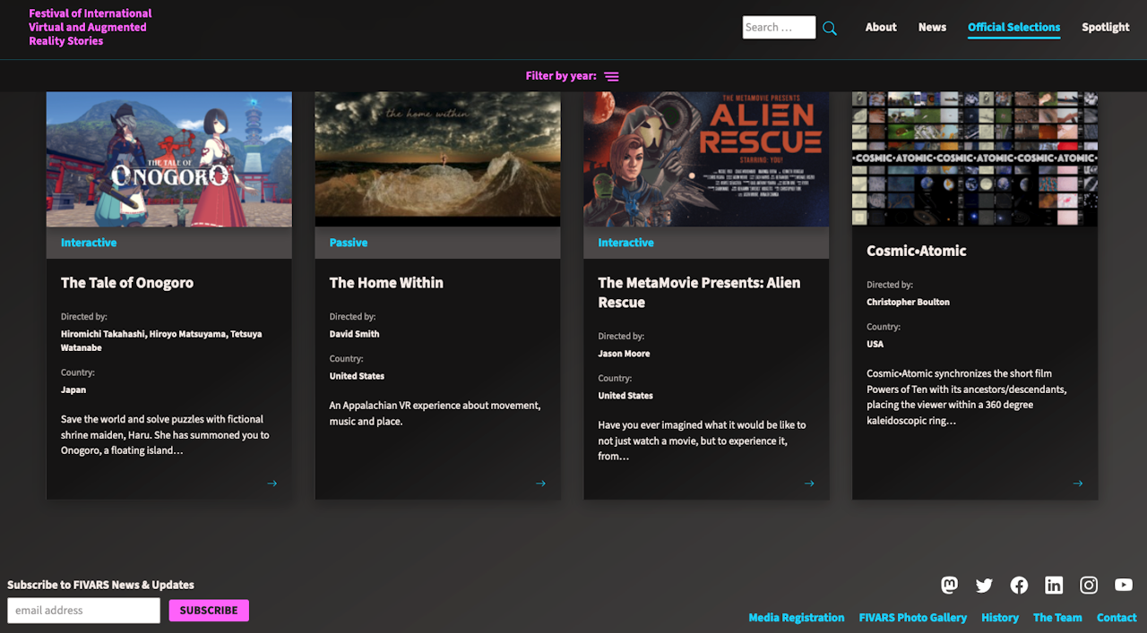This screenshot has width=1147, height=633.
Task: Open the LinkedIn social icon
Action: pyautogui.click(x=1054, y=586)
